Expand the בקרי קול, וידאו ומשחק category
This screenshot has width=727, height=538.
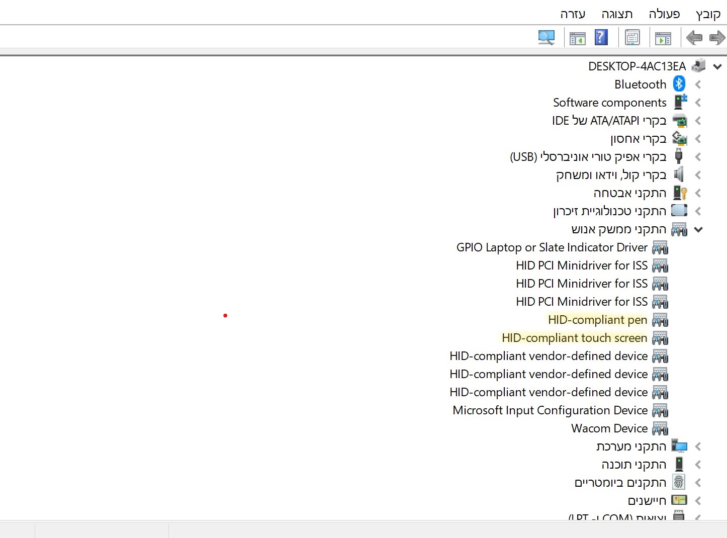pyautogui.click(x=698, y=175)
